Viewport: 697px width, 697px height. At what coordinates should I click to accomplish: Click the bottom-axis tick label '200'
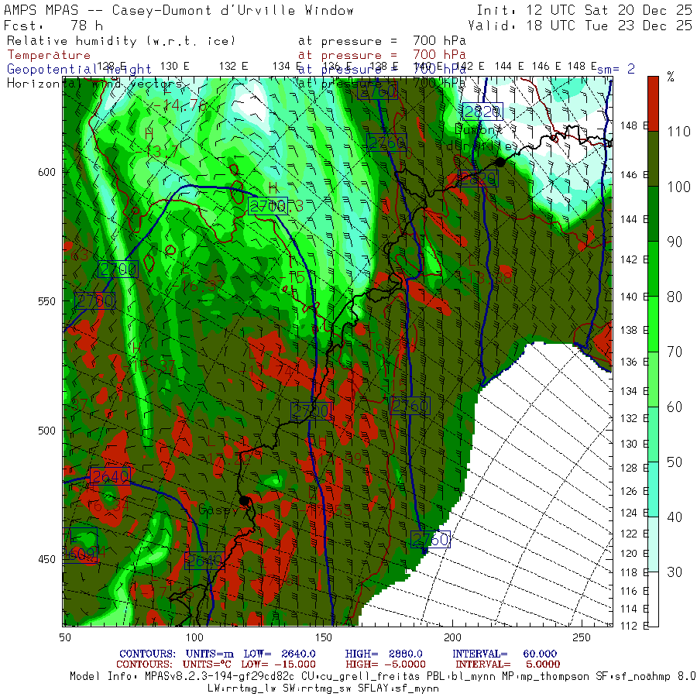pos(452,637)
